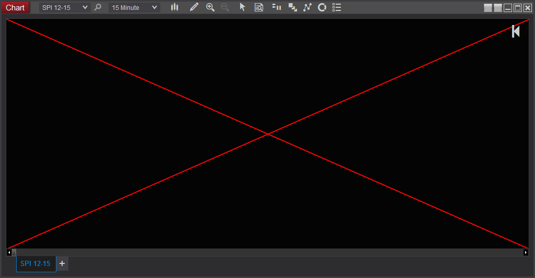535x278 pixels.
Task: Click the instrument search magnifier icon
Action: click(98, 7)
